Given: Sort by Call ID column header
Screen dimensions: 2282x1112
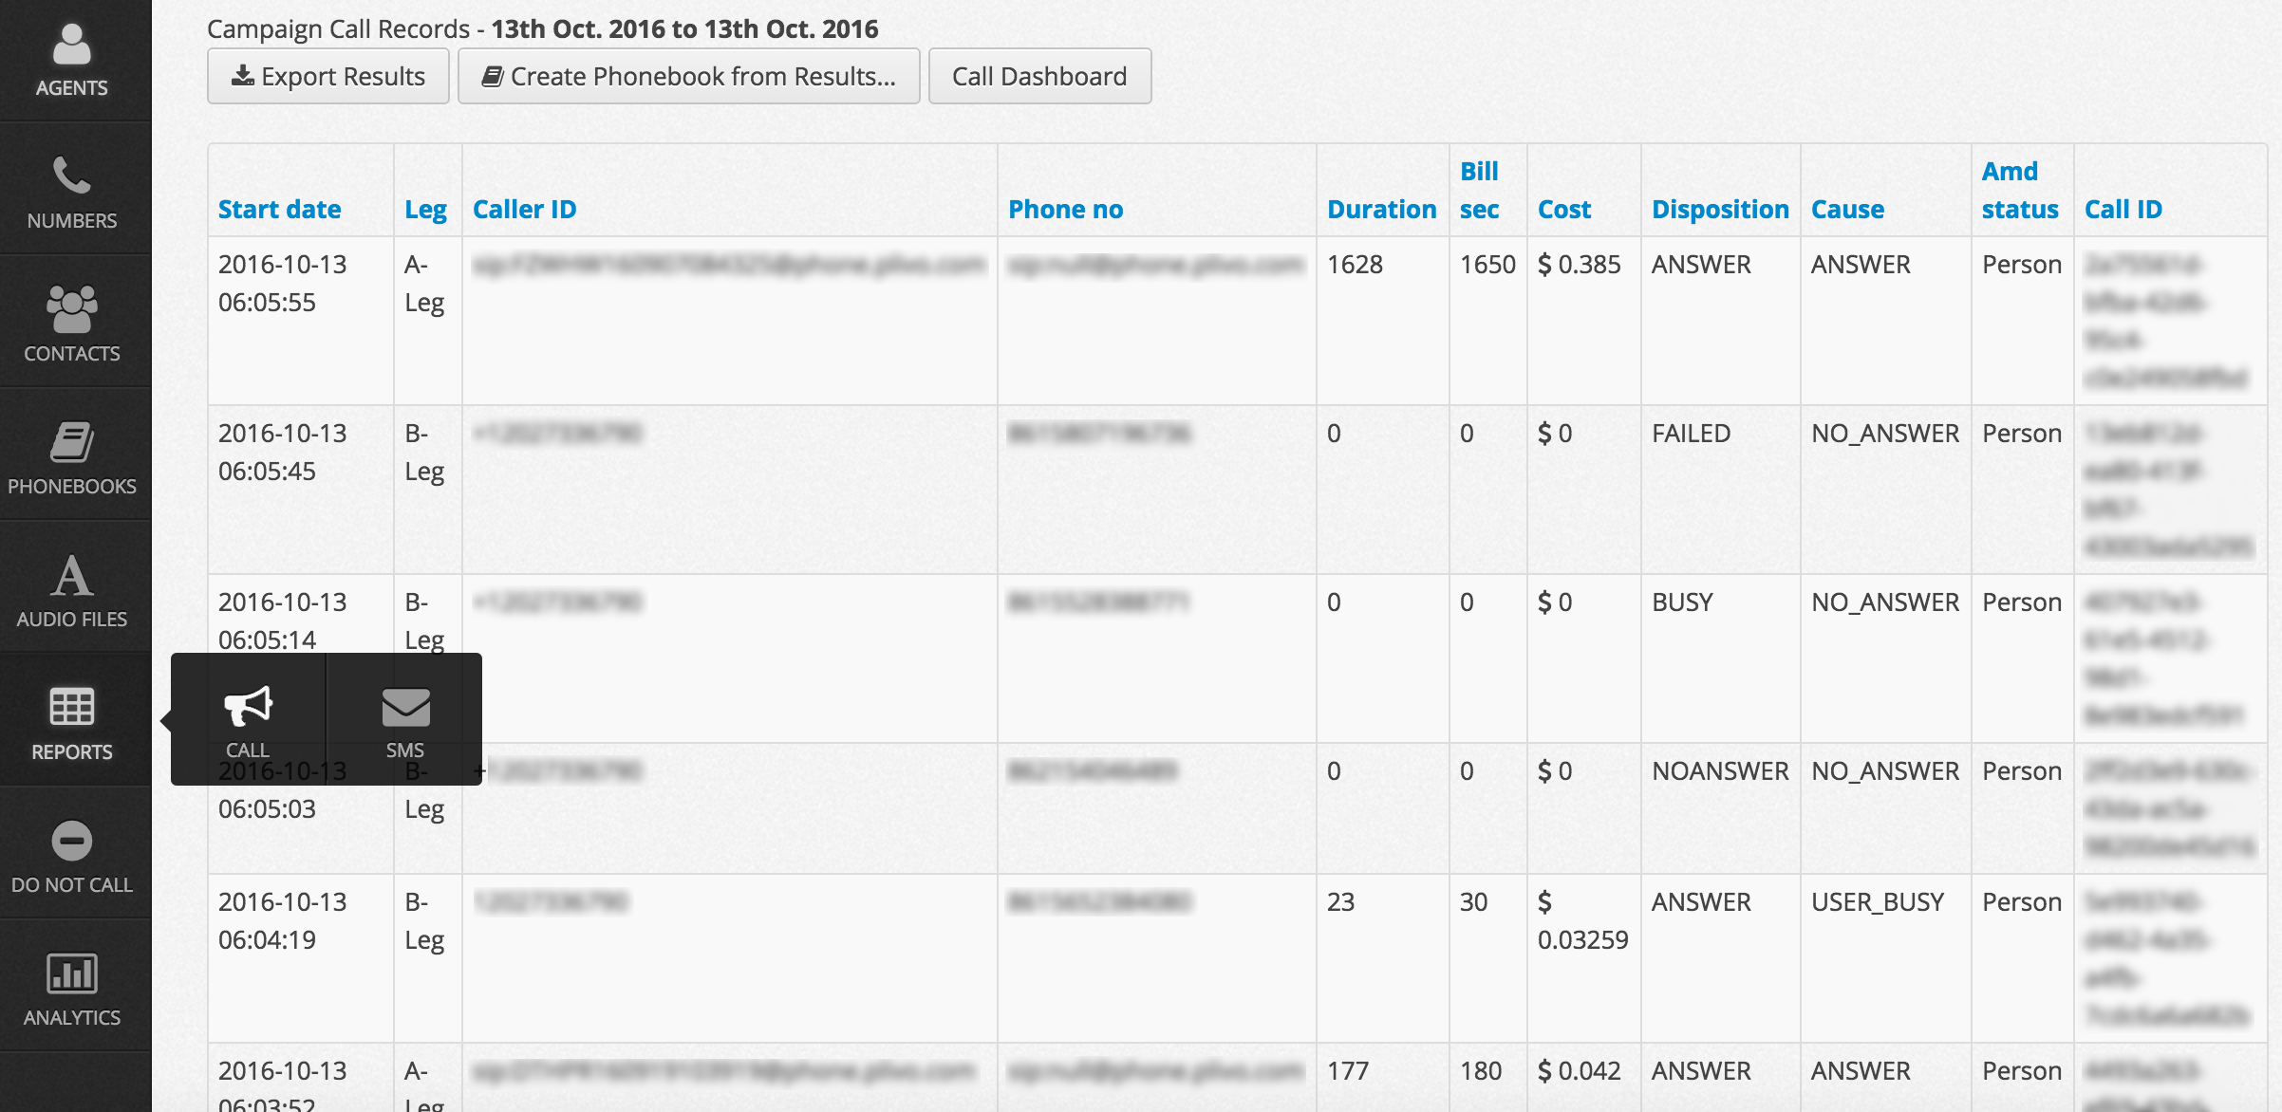Looking at the screenshot, I should (x=2123, y=209).
